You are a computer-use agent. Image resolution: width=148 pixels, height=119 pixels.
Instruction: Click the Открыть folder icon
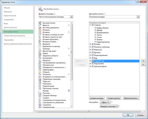click(40, 72)
